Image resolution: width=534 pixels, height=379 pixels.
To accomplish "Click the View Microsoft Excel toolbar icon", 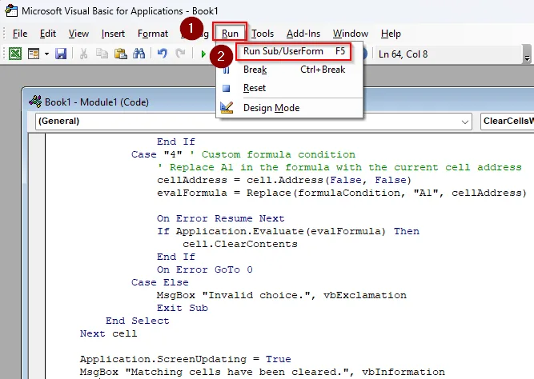I will coord(15,54).
